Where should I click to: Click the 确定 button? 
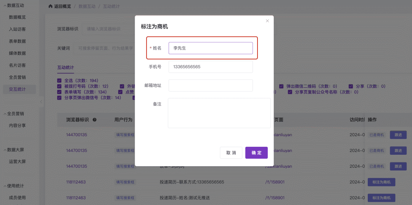(256, 153)
